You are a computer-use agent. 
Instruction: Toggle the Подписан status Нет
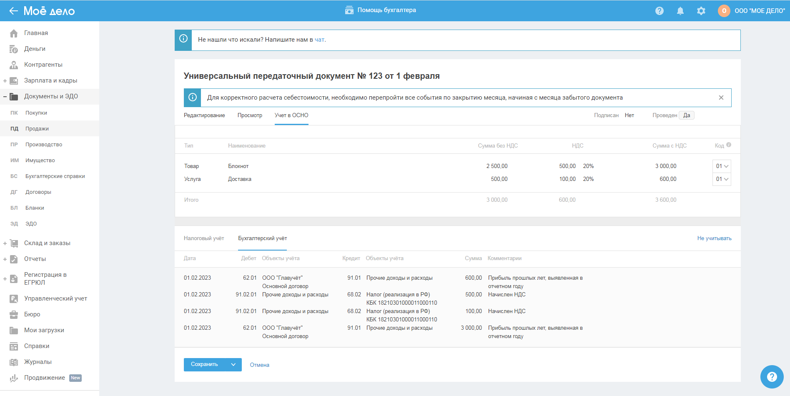point(629,115)
